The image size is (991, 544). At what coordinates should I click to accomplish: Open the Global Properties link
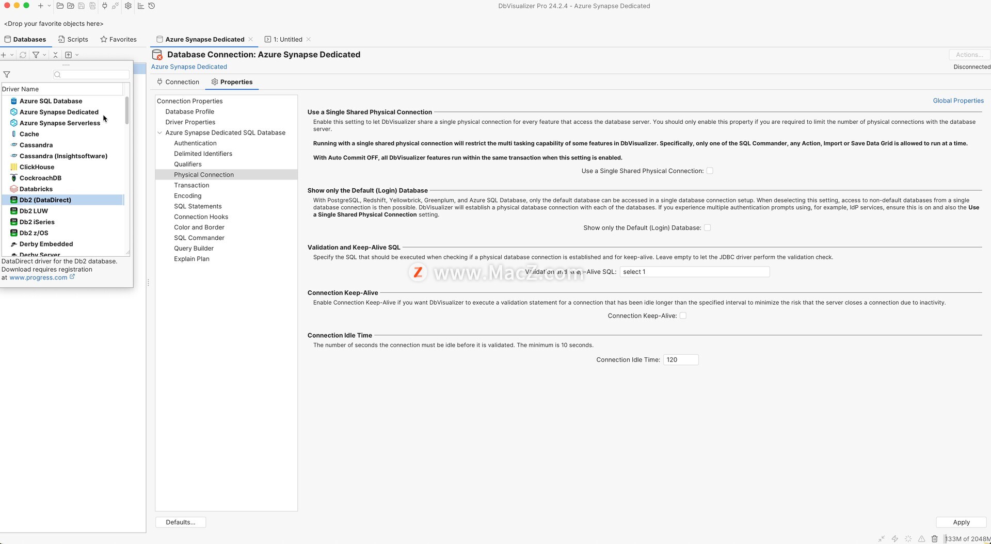958,101
